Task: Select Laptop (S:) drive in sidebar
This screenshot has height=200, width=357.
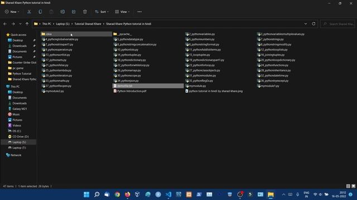Action: click(19, 142)
